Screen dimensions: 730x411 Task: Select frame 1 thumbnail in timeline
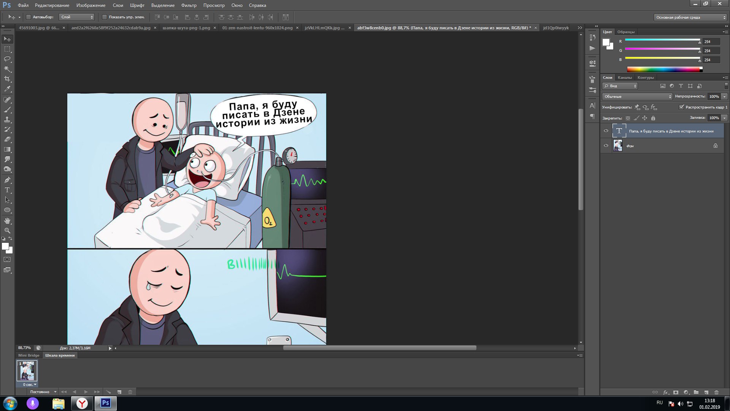[27, 371]
